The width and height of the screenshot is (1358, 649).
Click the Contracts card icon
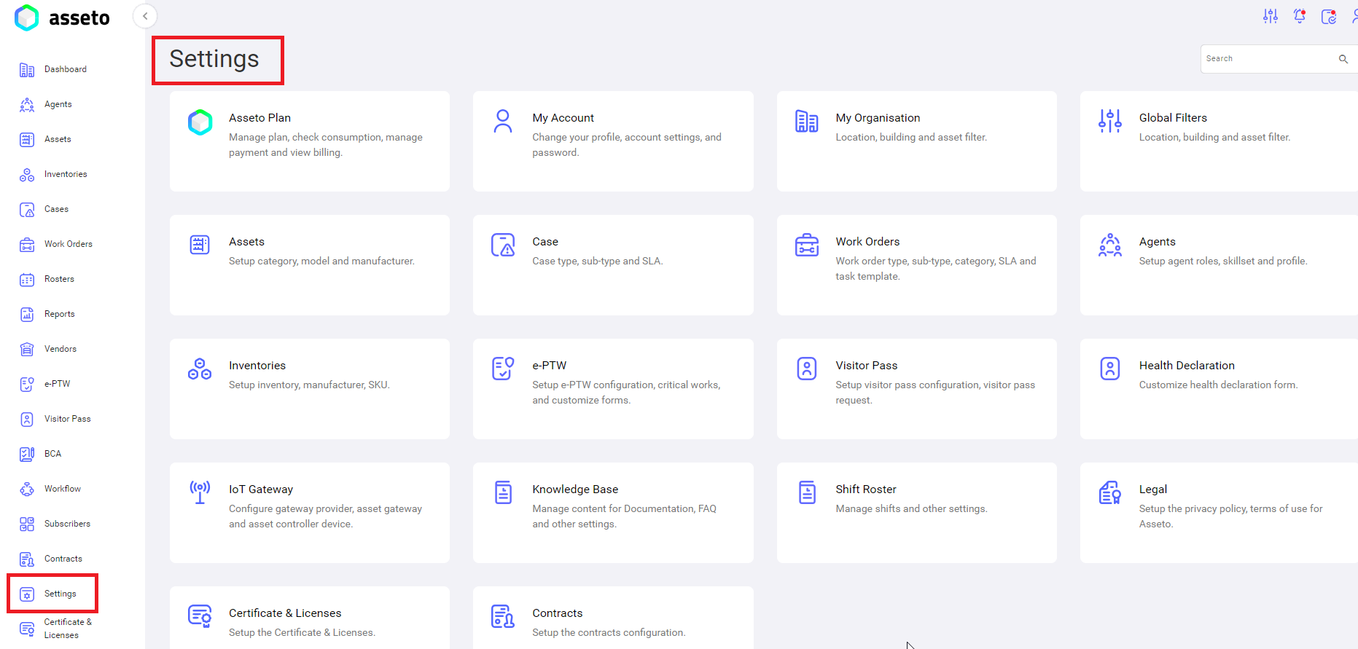pyautogui.click(x=503, y=616)
